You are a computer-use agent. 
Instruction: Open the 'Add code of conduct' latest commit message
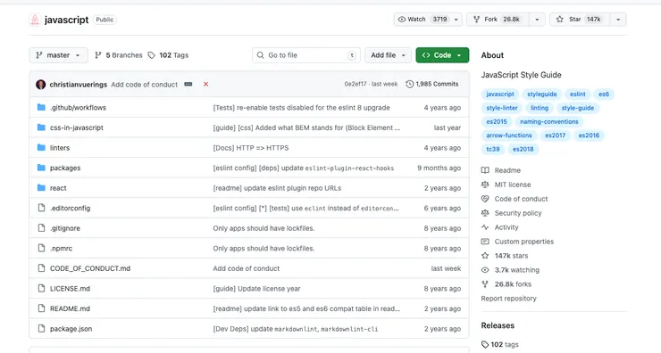[144, 85]
